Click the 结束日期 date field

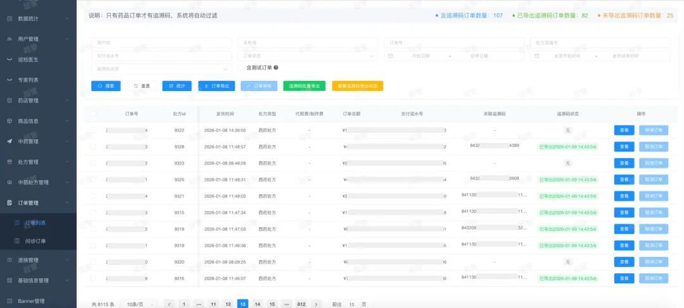479,56
